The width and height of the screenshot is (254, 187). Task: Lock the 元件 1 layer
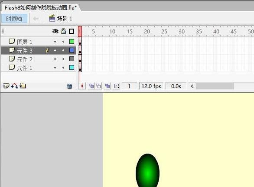63,68
